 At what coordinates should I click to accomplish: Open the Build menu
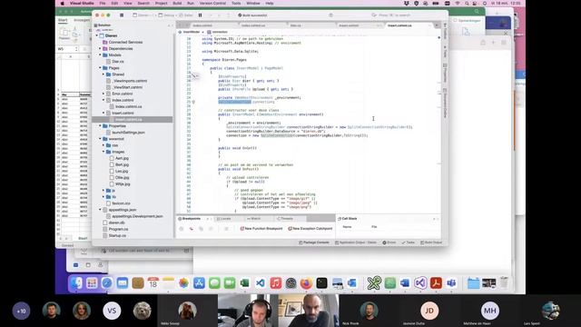(x=178, y=3)
